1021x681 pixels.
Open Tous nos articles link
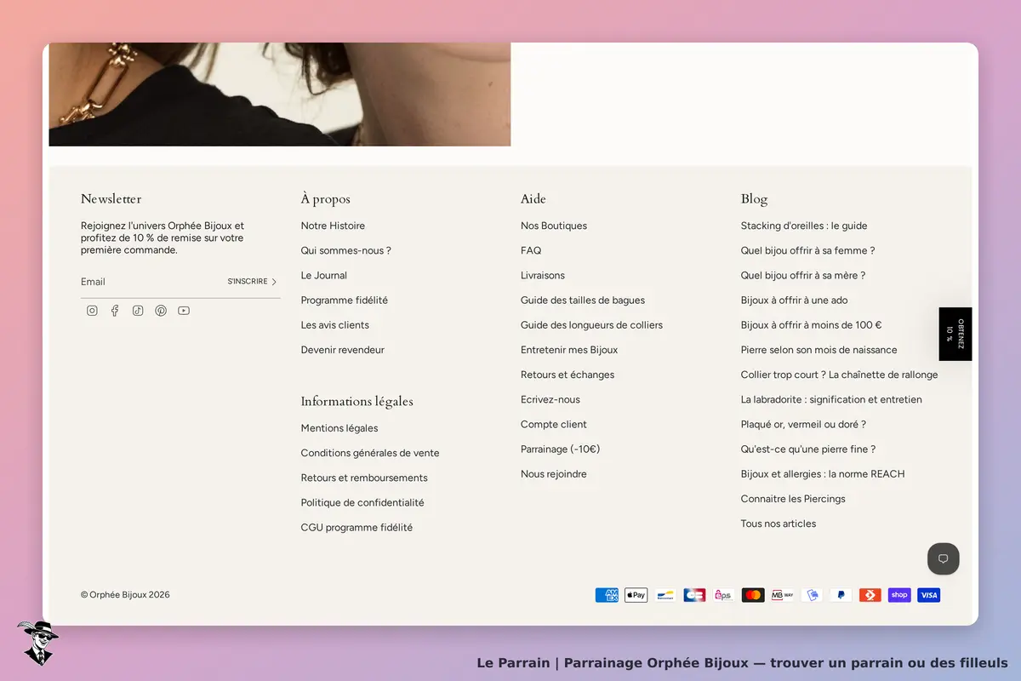779,524
